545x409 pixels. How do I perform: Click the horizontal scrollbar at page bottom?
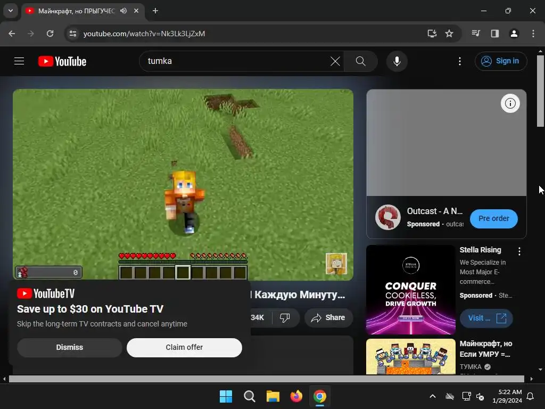[x=266, y=379]
